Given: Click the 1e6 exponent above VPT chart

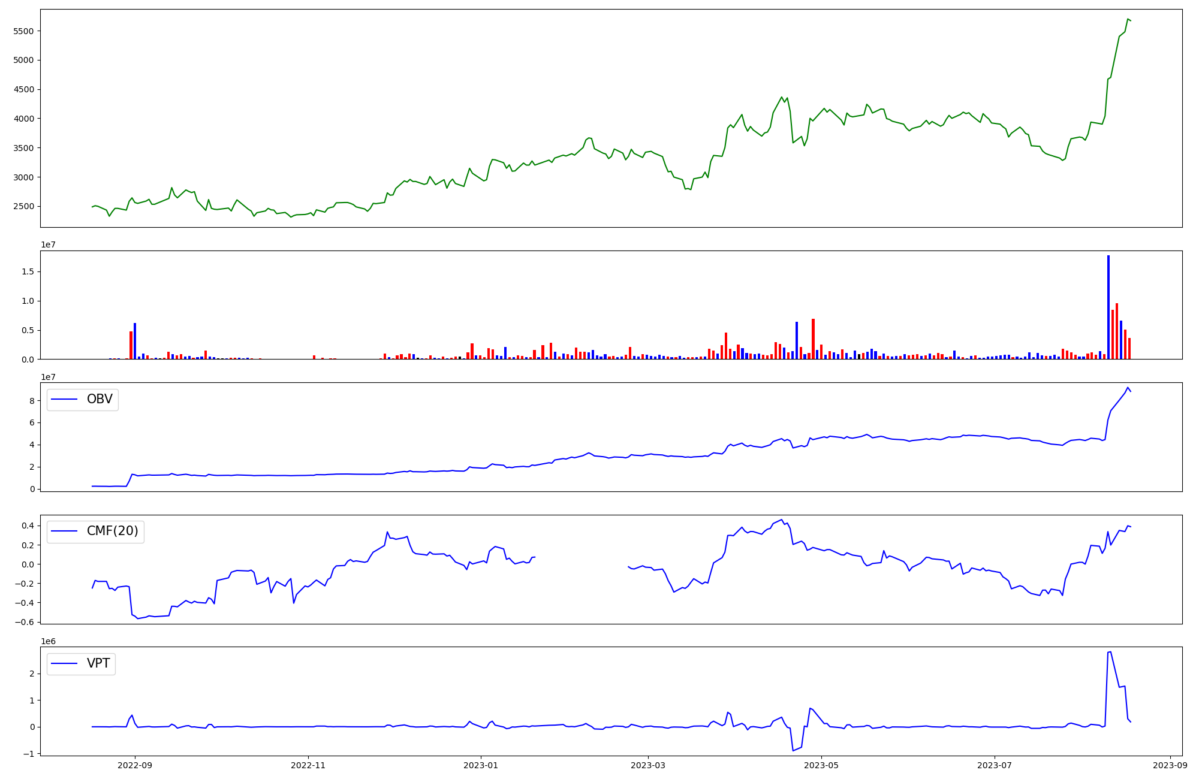Looking at the screenshot, I should (x=49, y=641).
